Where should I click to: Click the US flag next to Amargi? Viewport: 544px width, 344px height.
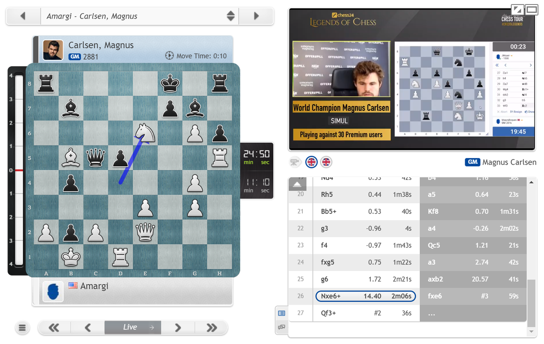73,286
